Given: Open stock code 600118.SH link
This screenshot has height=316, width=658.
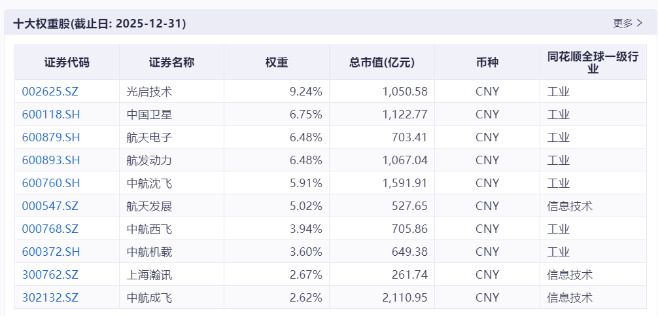Looking at the screenshot, I should 50,114.
